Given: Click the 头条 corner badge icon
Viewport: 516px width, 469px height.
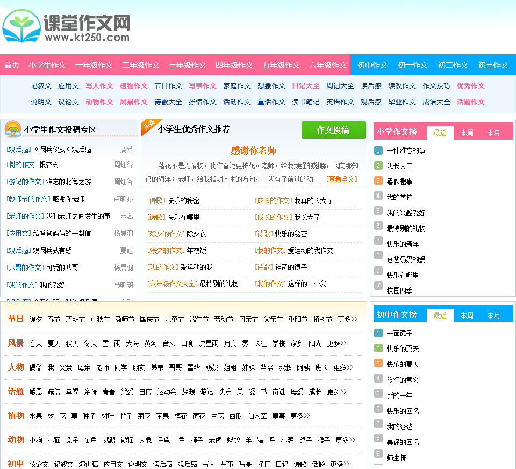Looking at the screenshot, I should pyautogui.click(x=151, y=127).
